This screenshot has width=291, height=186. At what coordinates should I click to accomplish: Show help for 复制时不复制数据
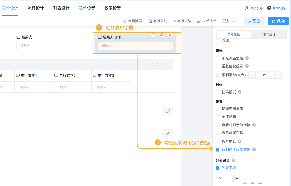pos(254,150)
